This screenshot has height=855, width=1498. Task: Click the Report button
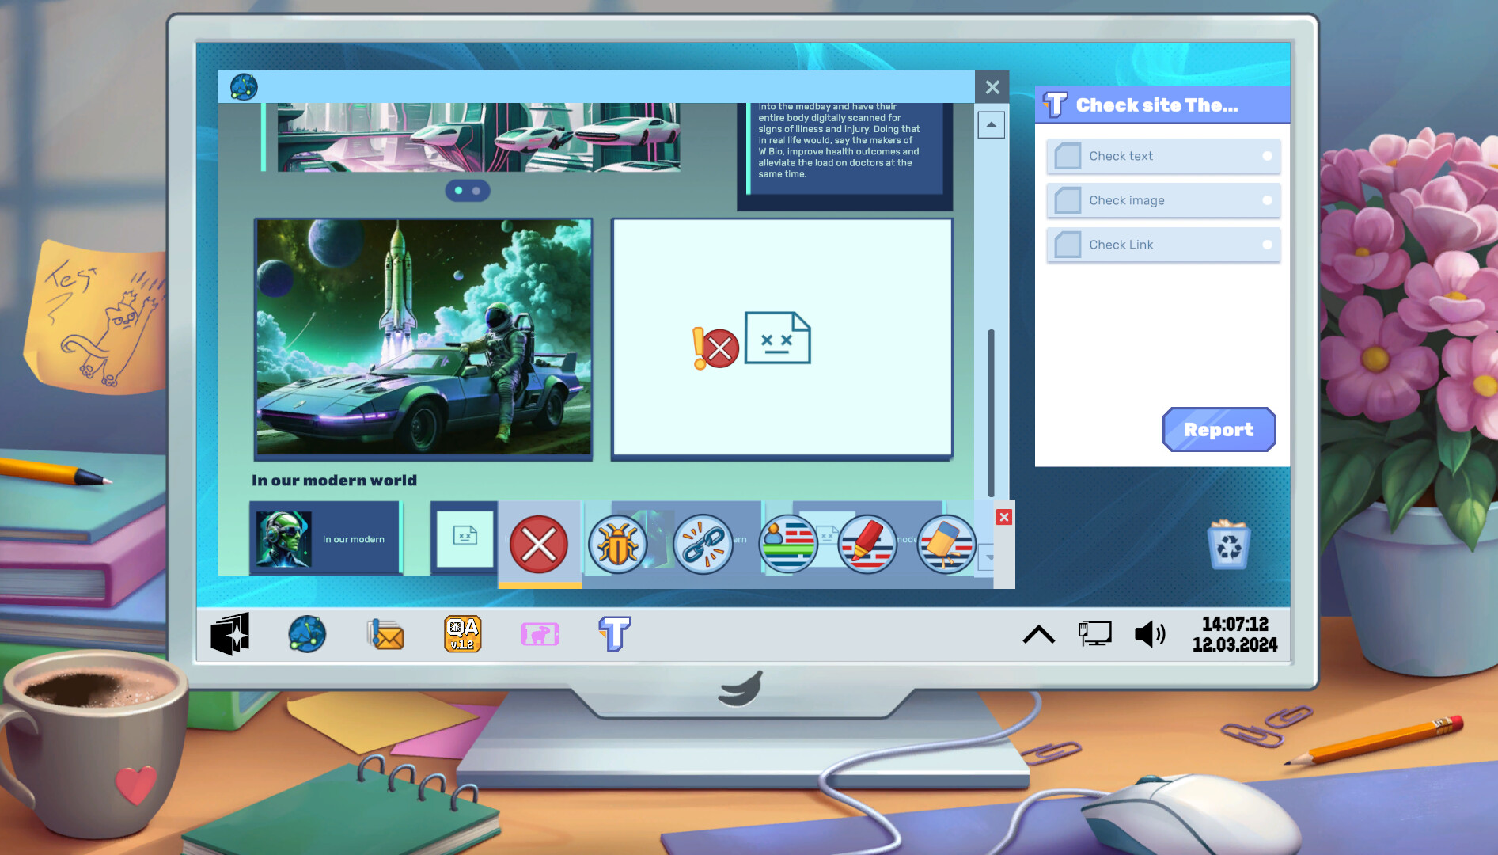click(x=1219, y=429)
